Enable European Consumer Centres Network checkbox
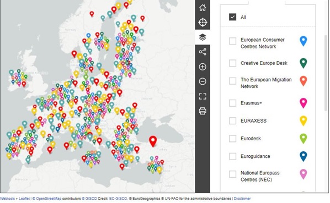 click(x=232, y=41)
